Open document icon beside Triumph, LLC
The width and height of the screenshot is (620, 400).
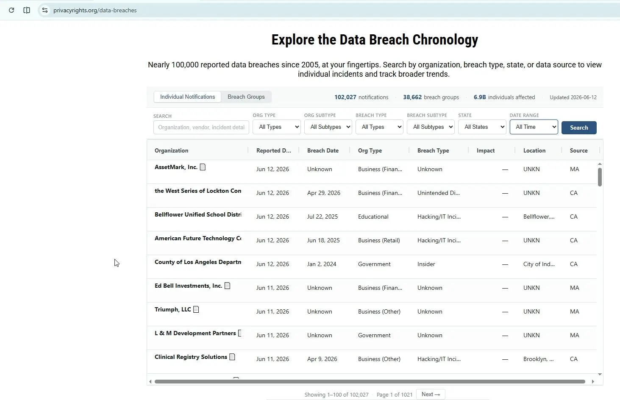[196, 309]
